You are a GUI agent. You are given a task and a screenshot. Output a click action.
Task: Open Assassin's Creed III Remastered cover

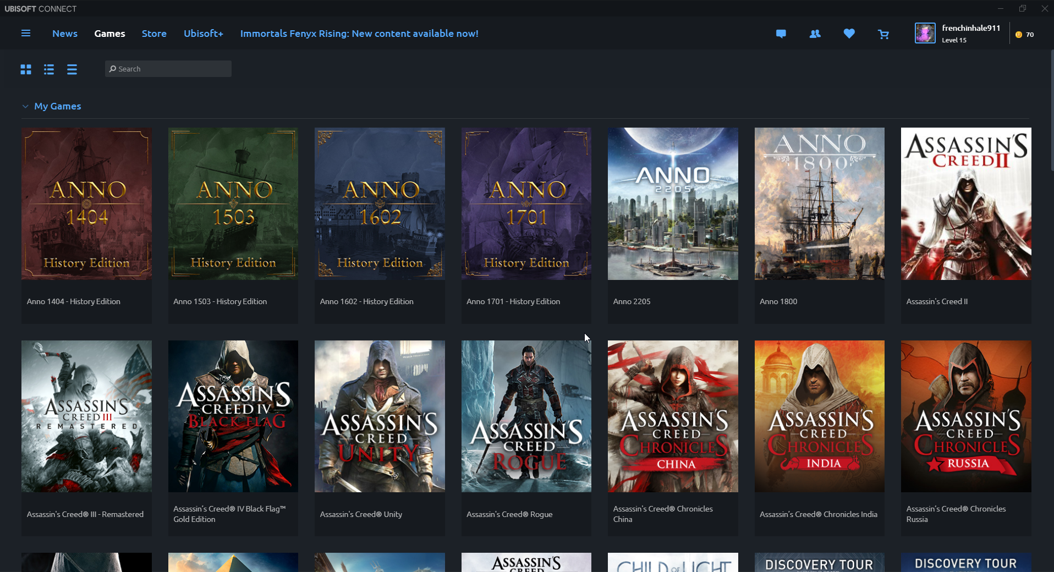(86, 416)
